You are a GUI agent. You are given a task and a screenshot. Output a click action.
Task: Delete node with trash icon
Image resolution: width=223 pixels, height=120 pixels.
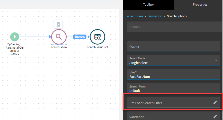click(x=58, y=24)
